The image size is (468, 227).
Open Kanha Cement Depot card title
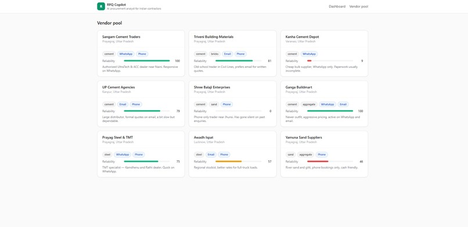point(302,37)
